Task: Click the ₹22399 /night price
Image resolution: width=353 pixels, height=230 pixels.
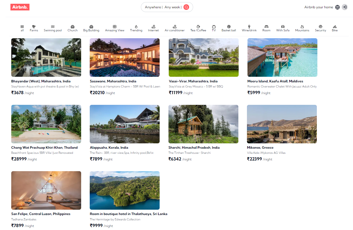Action: coord(260,159)
